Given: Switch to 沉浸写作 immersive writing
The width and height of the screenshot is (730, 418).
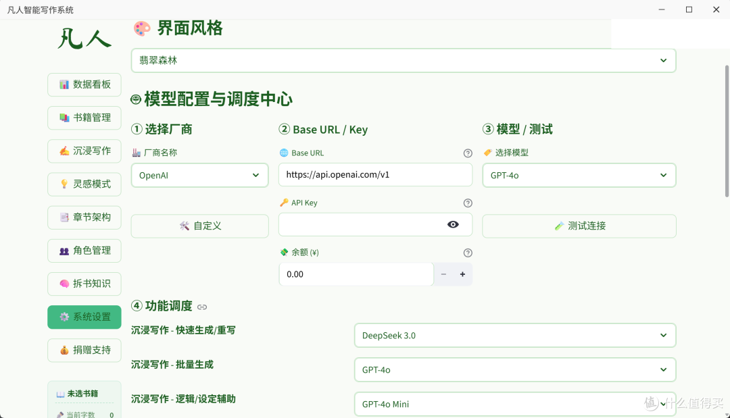Looking at the screenshot, I should click(84, 151).
